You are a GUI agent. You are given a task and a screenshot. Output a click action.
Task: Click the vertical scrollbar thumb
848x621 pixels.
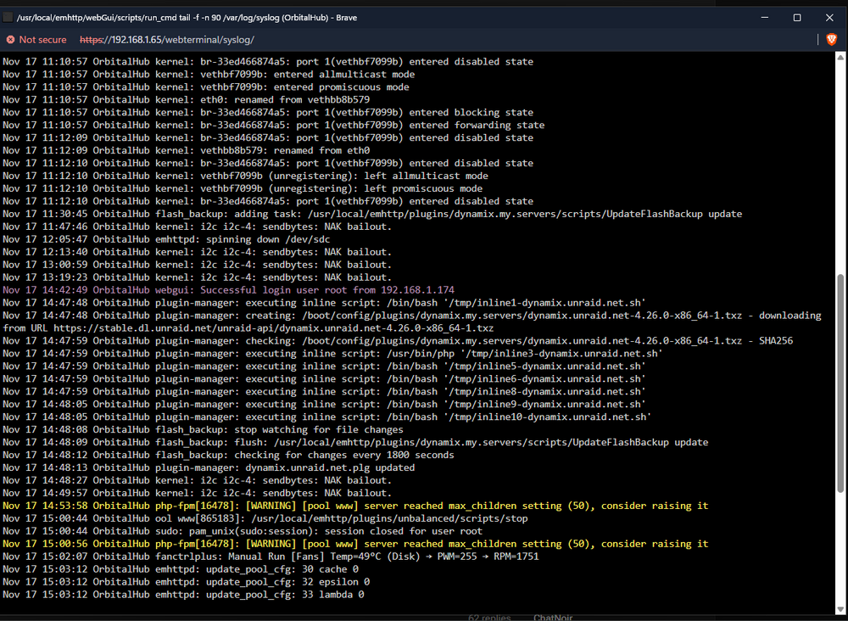(x=840, y=383)
